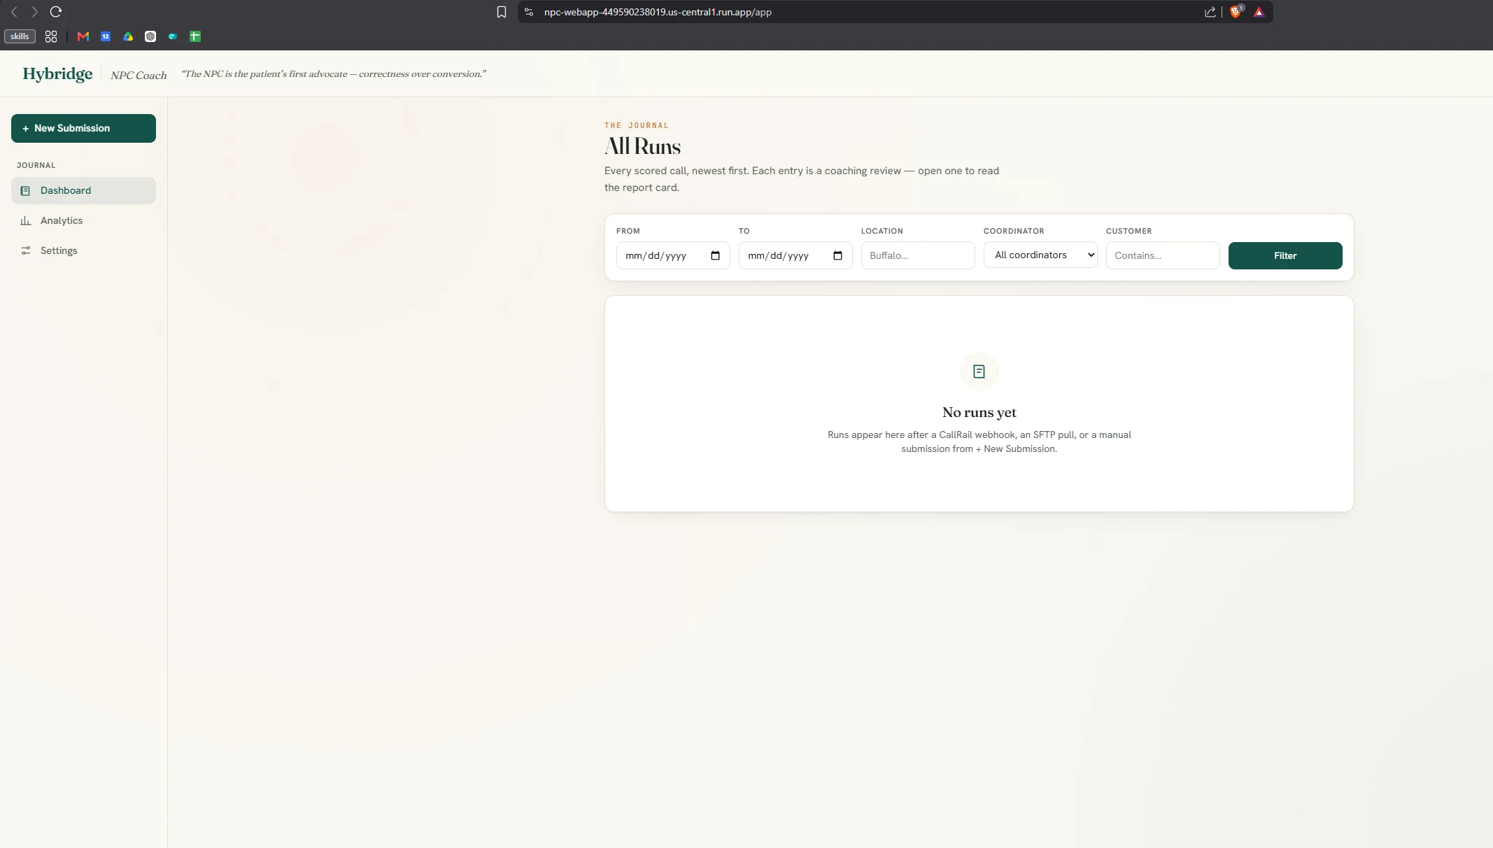Click the empty-state document icon
The width and height of the screenshot is (1493, 848).
pyautogui.click(x=979, y=372)
